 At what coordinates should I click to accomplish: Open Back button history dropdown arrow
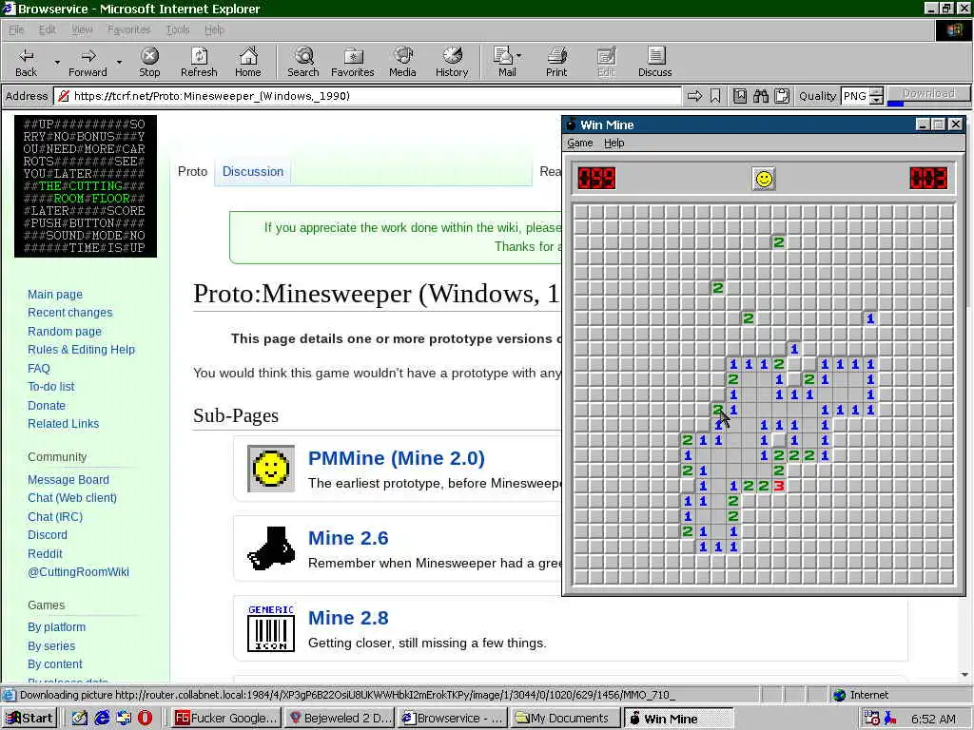click(x=57, y=63)
